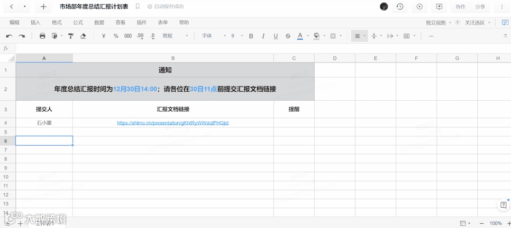Undo the last action
This screenshot has height=228, width=511.
click(9, 36)
